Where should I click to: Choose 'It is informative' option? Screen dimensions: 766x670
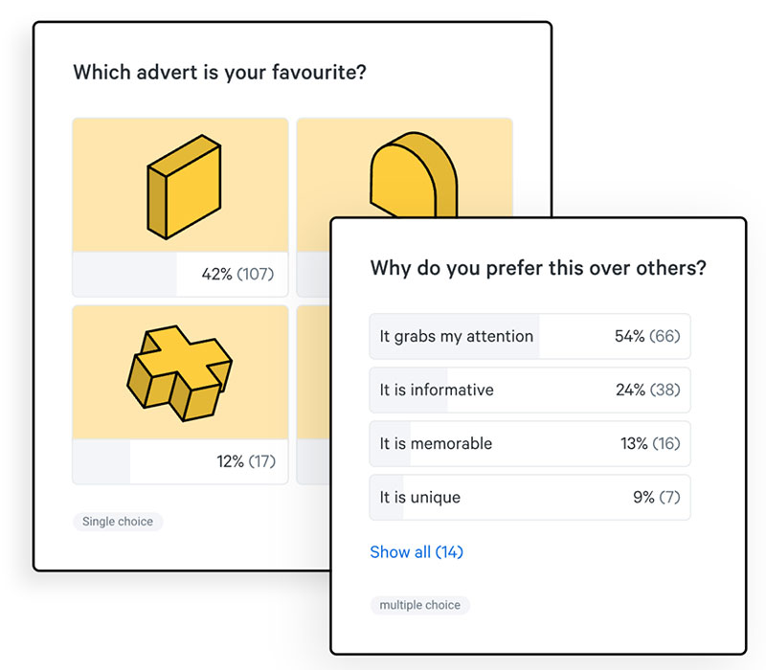(530, 391)
